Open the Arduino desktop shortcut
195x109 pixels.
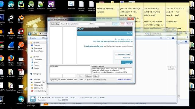(11, 5)
